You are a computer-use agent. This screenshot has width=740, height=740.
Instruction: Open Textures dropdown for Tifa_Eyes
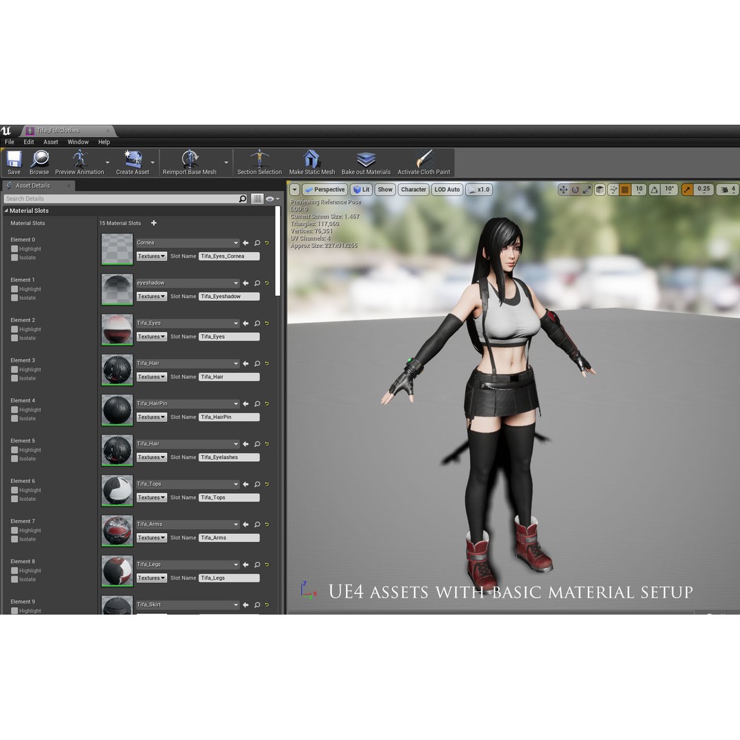151,336
